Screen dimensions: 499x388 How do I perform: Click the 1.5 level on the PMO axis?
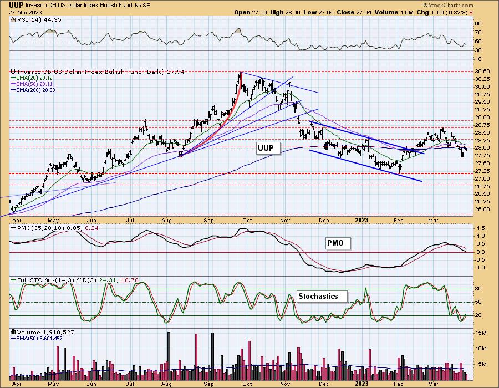click(481, 228)
